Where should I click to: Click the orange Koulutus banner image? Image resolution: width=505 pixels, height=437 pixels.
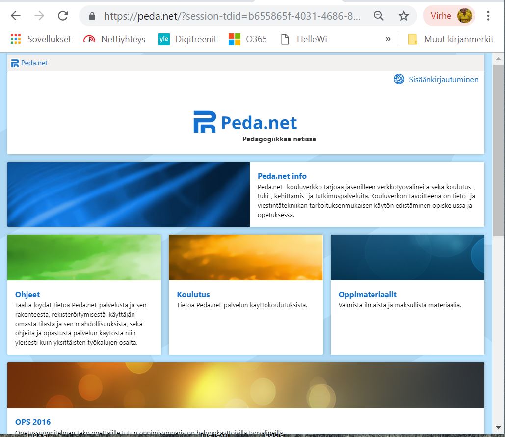click(245, 257)
